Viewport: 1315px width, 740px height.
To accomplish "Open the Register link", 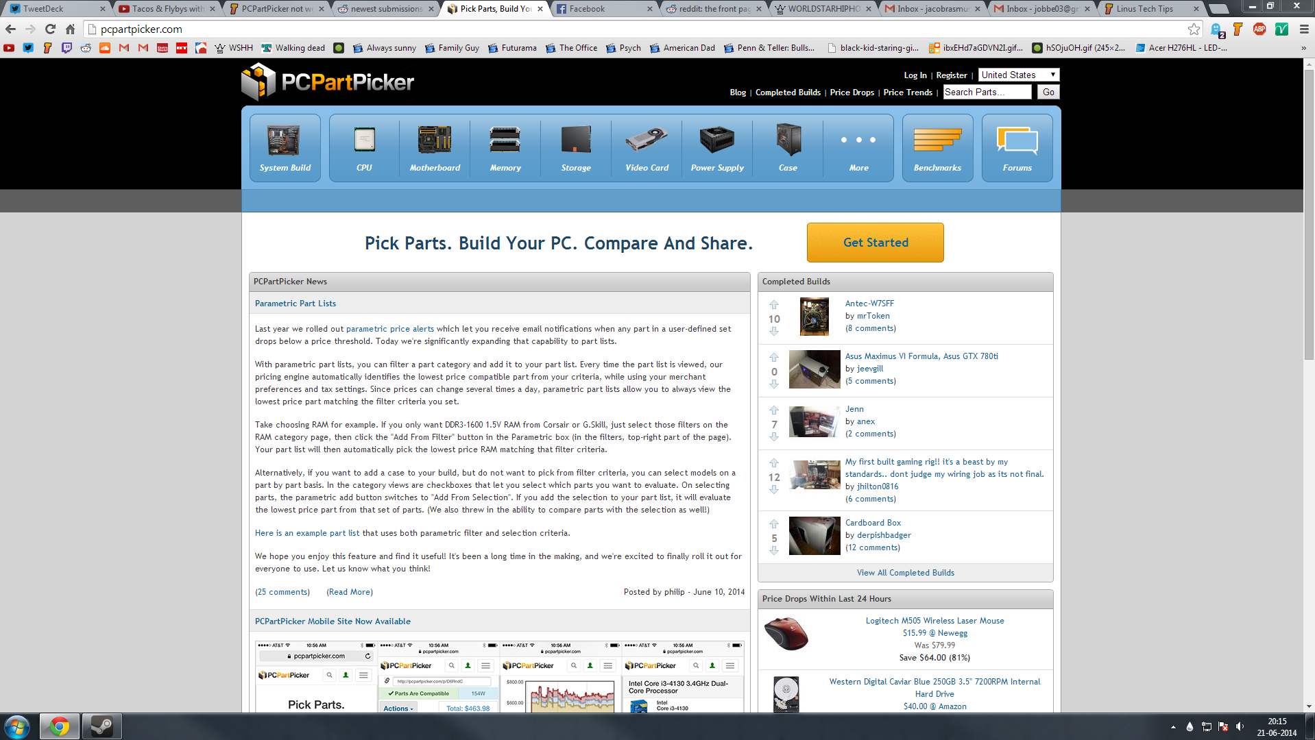I will tap(952, 75).
